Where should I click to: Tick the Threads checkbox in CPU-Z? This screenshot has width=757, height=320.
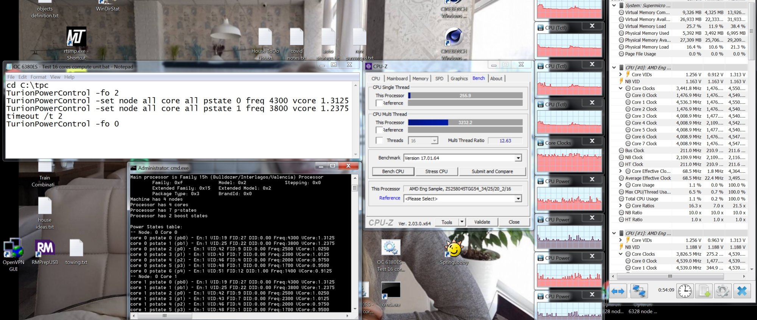pos(379,140)
